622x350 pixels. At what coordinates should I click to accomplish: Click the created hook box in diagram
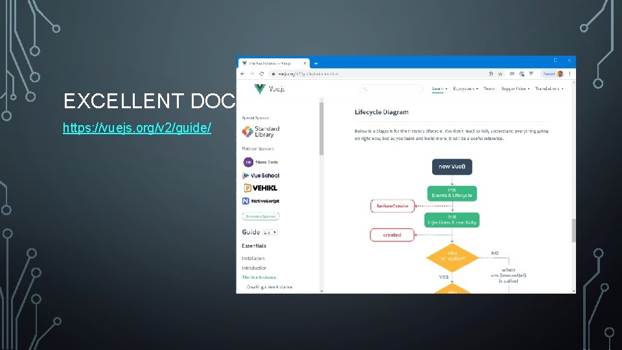click(x=393, y=235)
